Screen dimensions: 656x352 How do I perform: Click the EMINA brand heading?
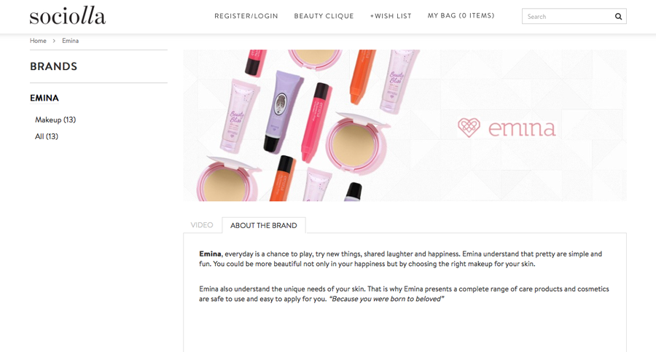click(x=44, y=98)
